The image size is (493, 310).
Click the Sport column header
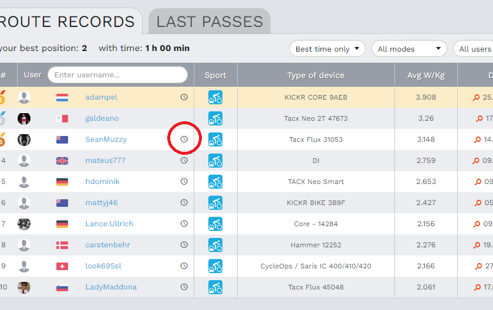pyautogui.click(x=215, y=75)
